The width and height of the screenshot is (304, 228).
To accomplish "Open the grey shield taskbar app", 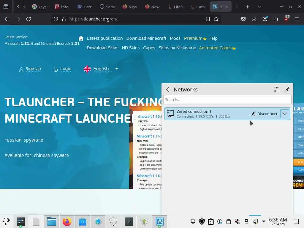I will point(113,221).
